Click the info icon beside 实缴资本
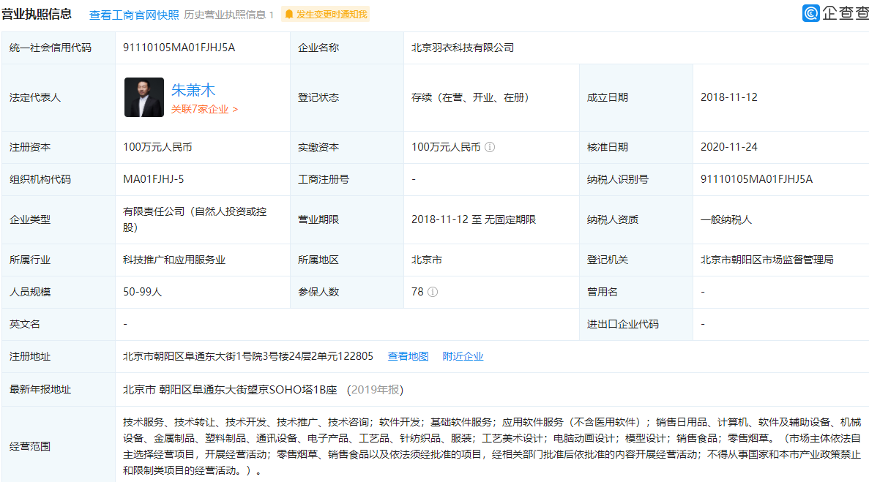Viewport: 869px width, 482px height. coord(491,146)
